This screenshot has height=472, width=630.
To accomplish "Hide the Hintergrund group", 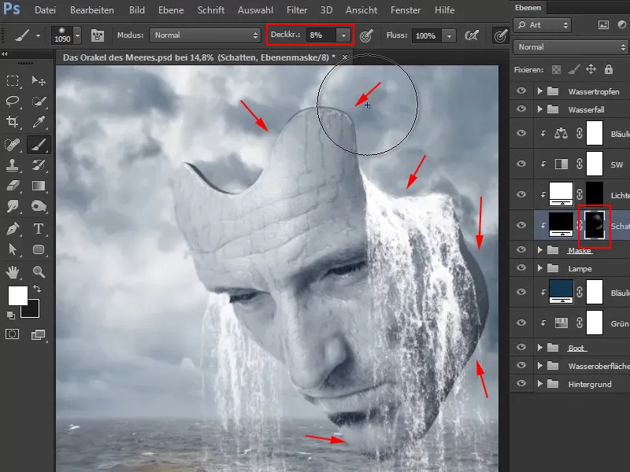I will point(521,383).
